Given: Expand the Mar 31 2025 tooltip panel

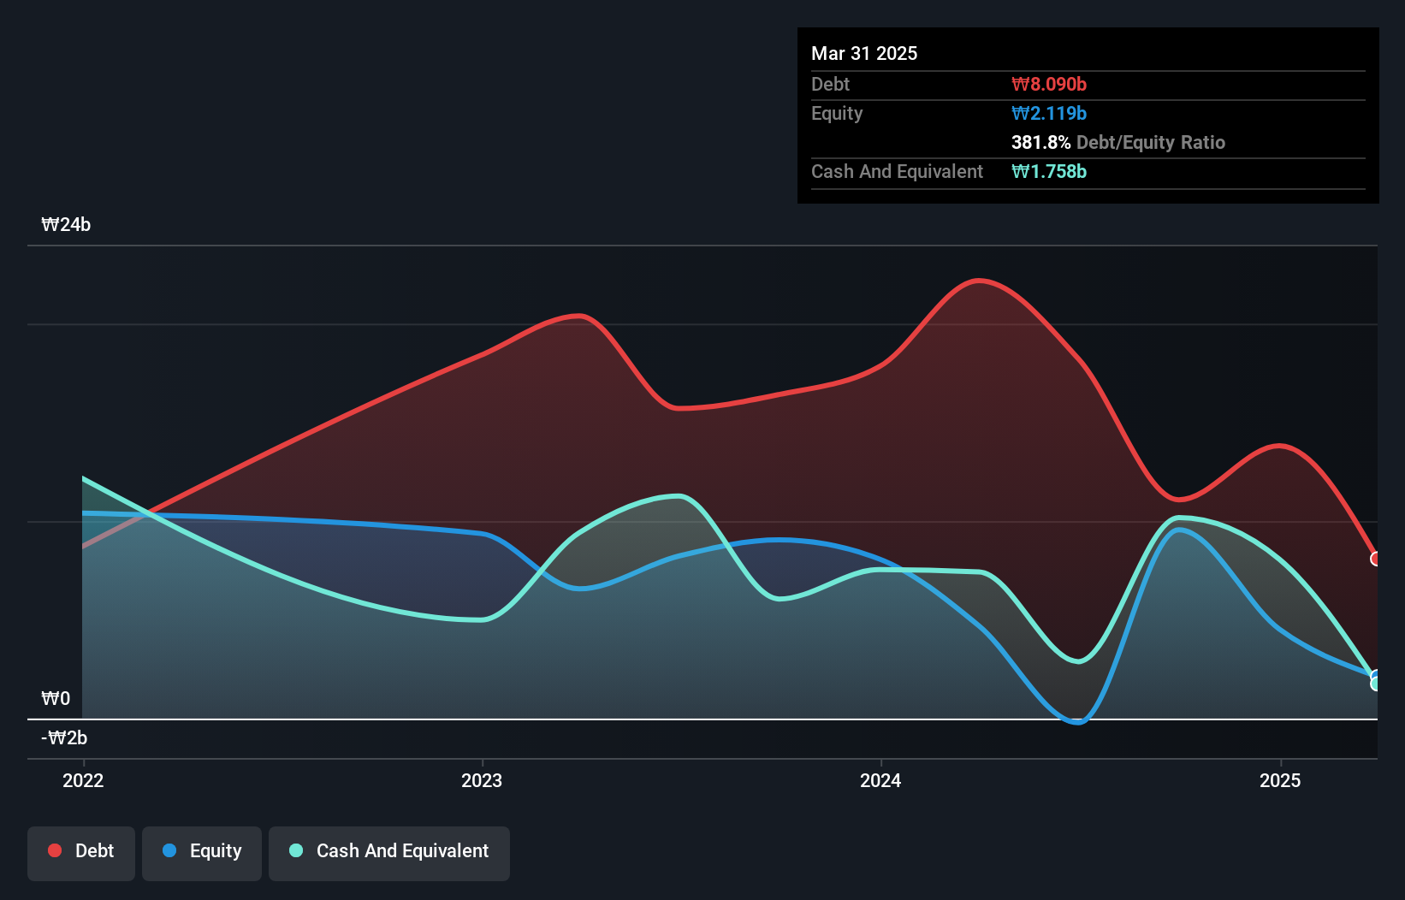Looking at the screenshot, I should pos(864,53).
